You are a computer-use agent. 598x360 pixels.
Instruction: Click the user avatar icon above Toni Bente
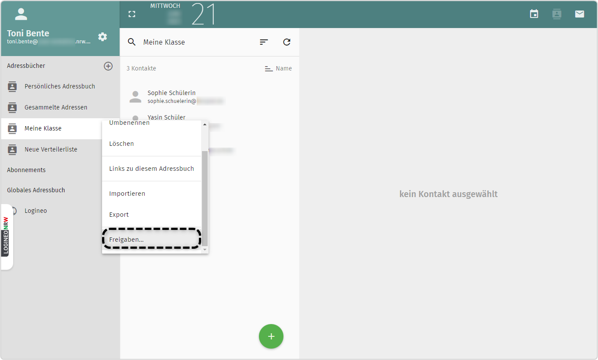coord(21,14)
